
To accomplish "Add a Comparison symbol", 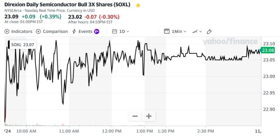I will 55,31.
